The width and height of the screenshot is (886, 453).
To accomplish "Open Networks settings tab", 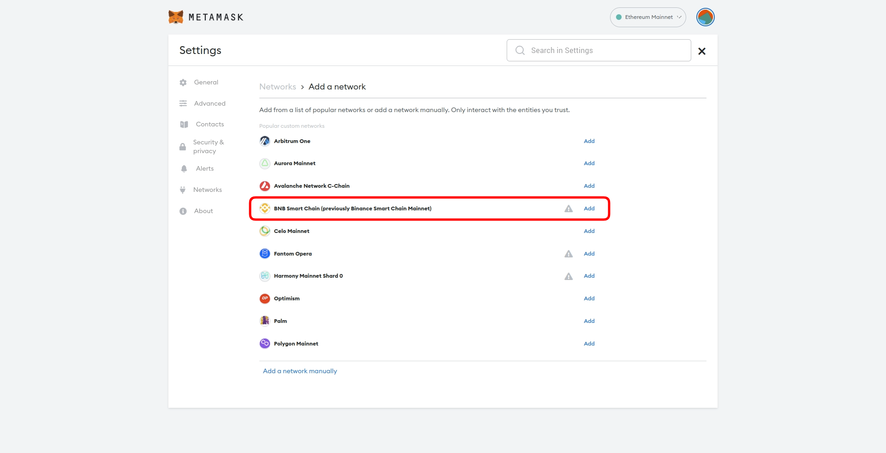I will pyautogui.click(x=207, y=190).
